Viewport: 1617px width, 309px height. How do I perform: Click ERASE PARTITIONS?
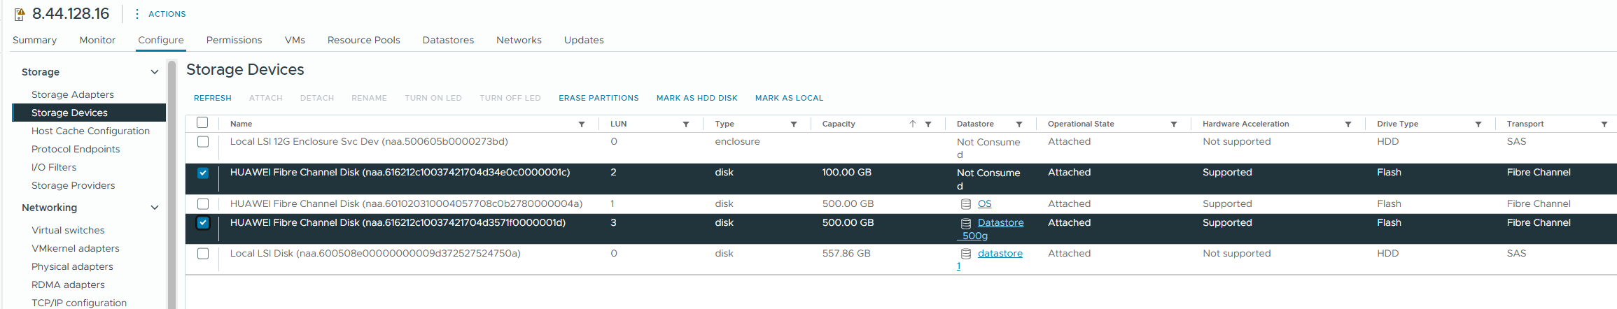point(598,98)
